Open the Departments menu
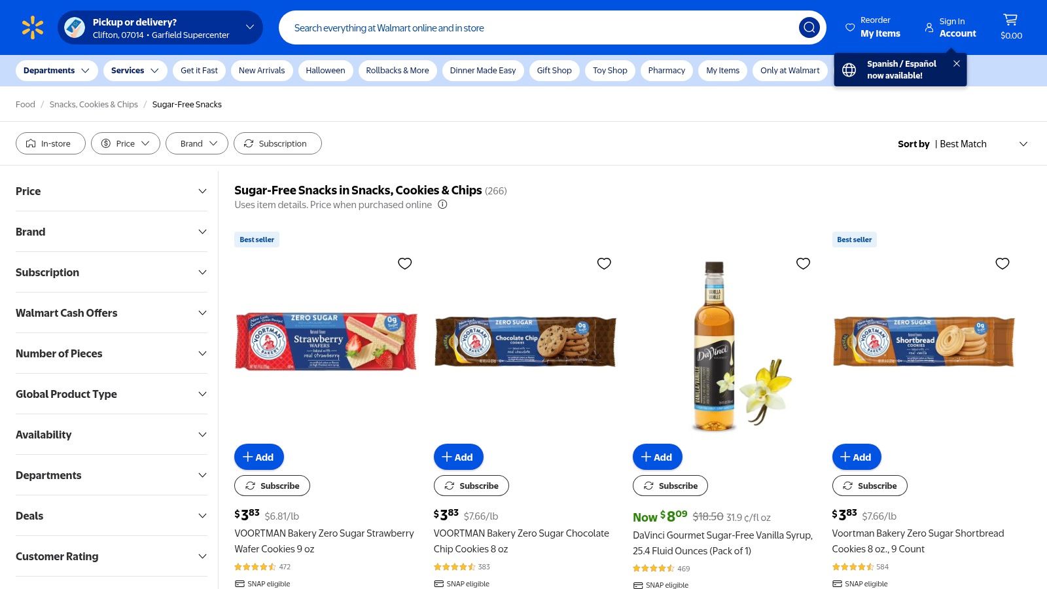The image size is (1047, 589). coord(56,71)
